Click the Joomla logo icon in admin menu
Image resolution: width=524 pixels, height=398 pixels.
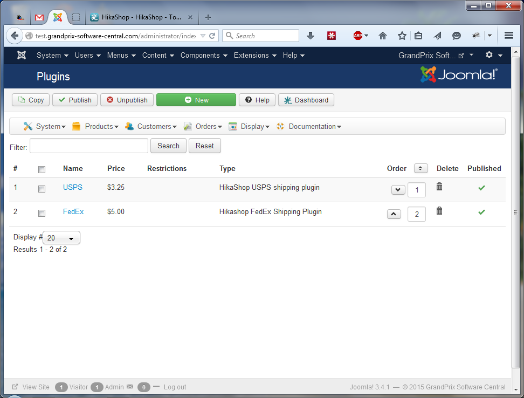tap(22, 55)
